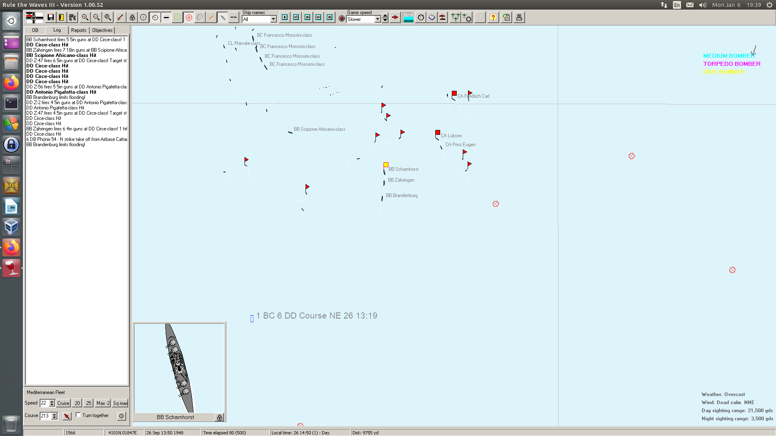Image resolution: width=776 pixels, height=436 pixels.
Task: Set speed to 25 knots
Action: (x=89, y=403)
